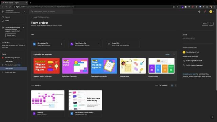The image size is (217, 122).
Task: Click the Figma logo icon in sidebar
Action: pos(3,12)
